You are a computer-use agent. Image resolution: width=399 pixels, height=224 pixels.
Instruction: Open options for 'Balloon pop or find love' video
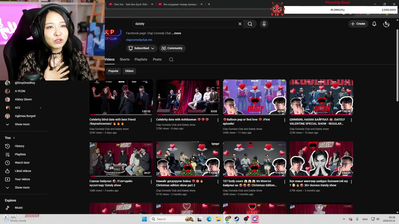tap(285, 120)
